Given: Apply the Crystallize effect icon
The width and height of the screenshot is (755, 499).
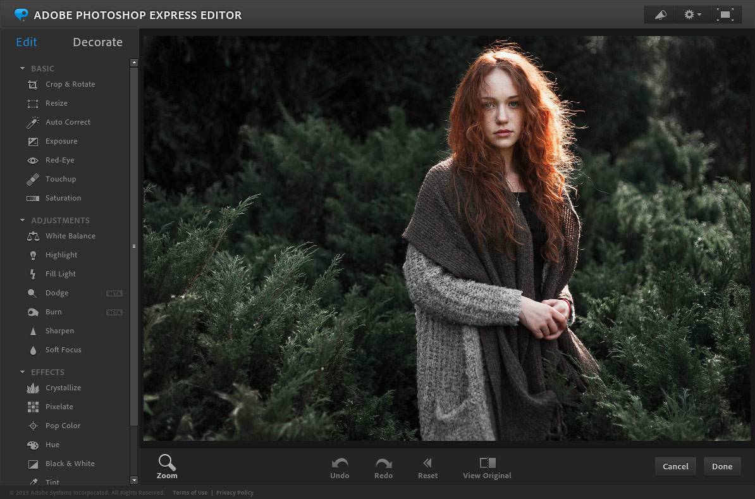Looking at the screenshot, I should 33,388.
